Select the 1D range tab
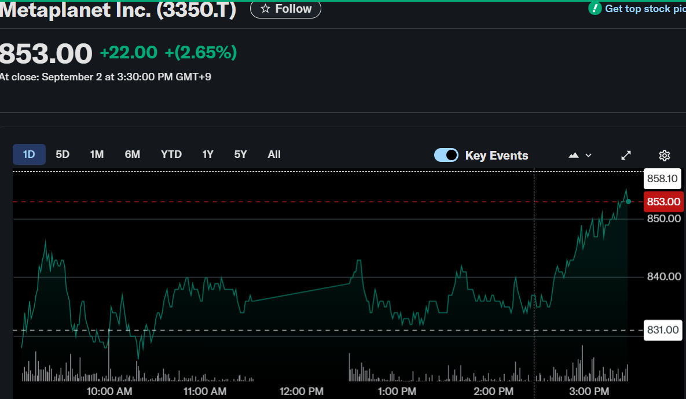Screen dimensions: 686x399 tap(29, 154)
